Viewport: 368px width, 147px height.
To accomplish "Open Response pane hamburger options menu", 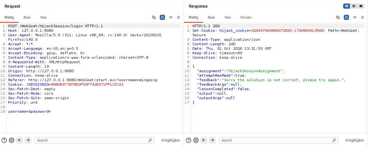I will [362, 17].
